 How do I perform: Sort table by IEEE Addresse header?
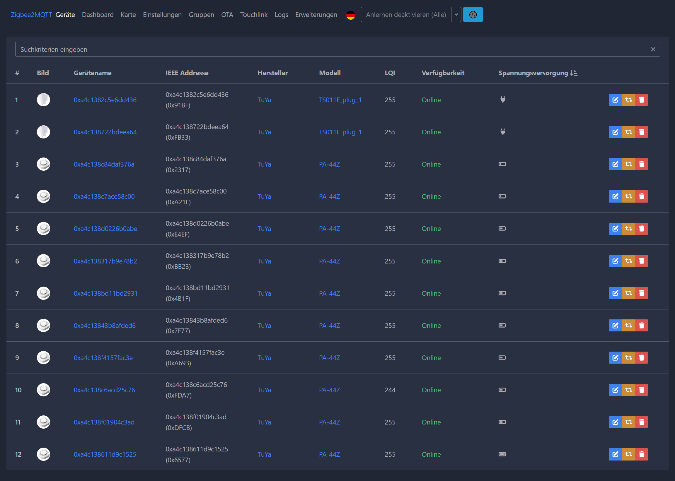tap(187, 73)
